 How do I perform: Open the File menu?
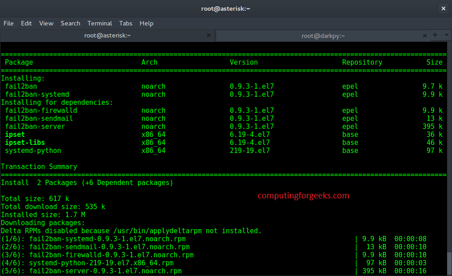tap(8, 23)
